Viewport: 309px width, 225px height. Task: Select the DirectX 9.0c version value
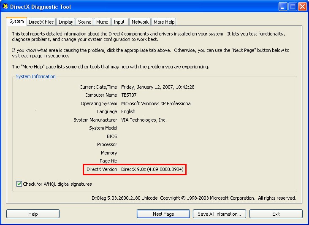[x=152, y=169]
